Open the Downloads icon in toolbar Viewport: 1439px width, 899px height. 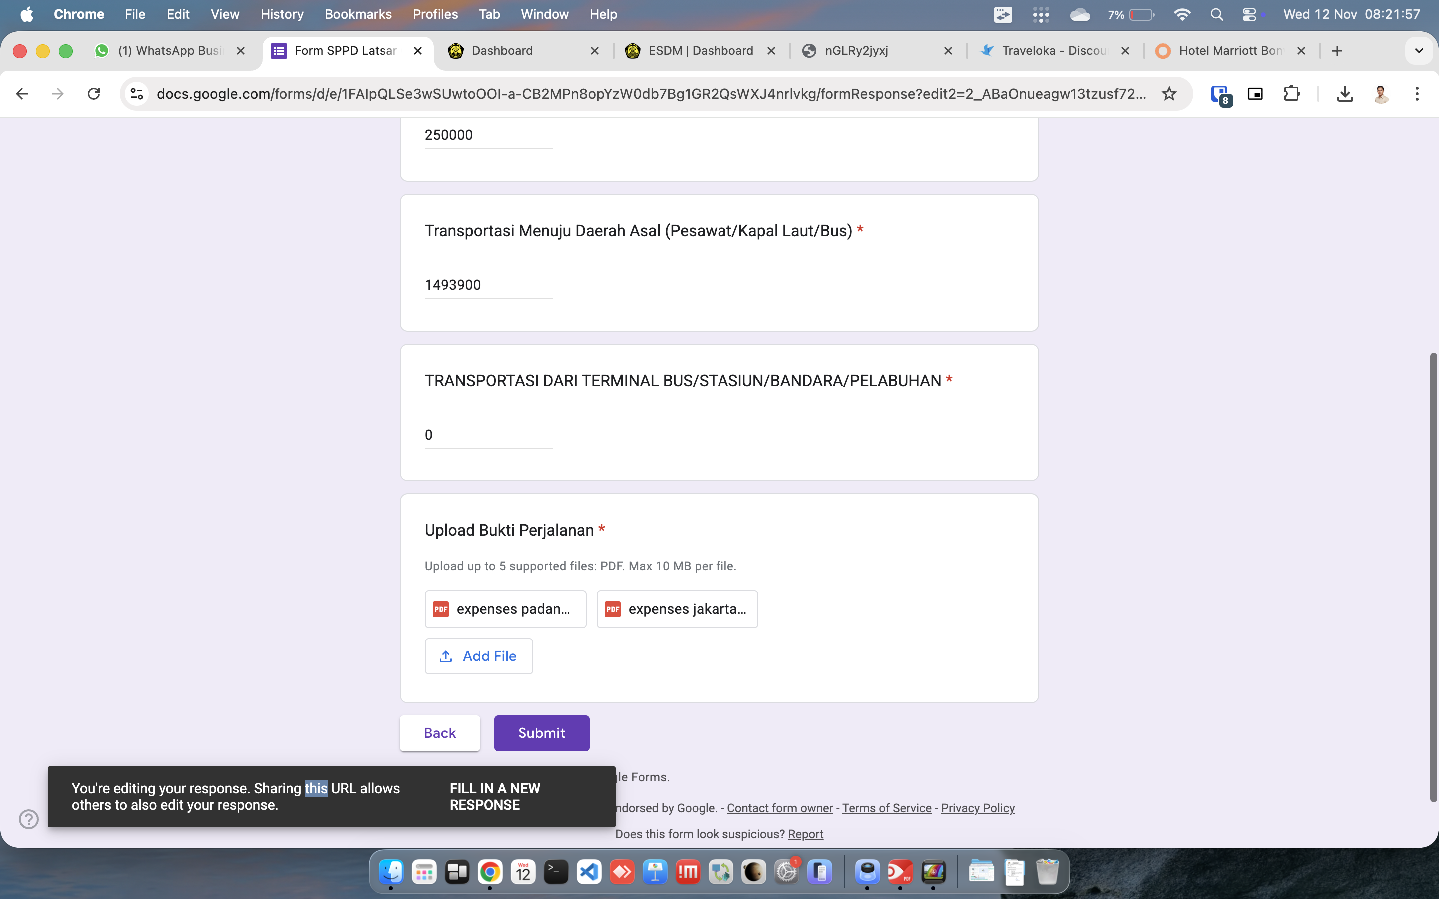[x=1345, y=94]
